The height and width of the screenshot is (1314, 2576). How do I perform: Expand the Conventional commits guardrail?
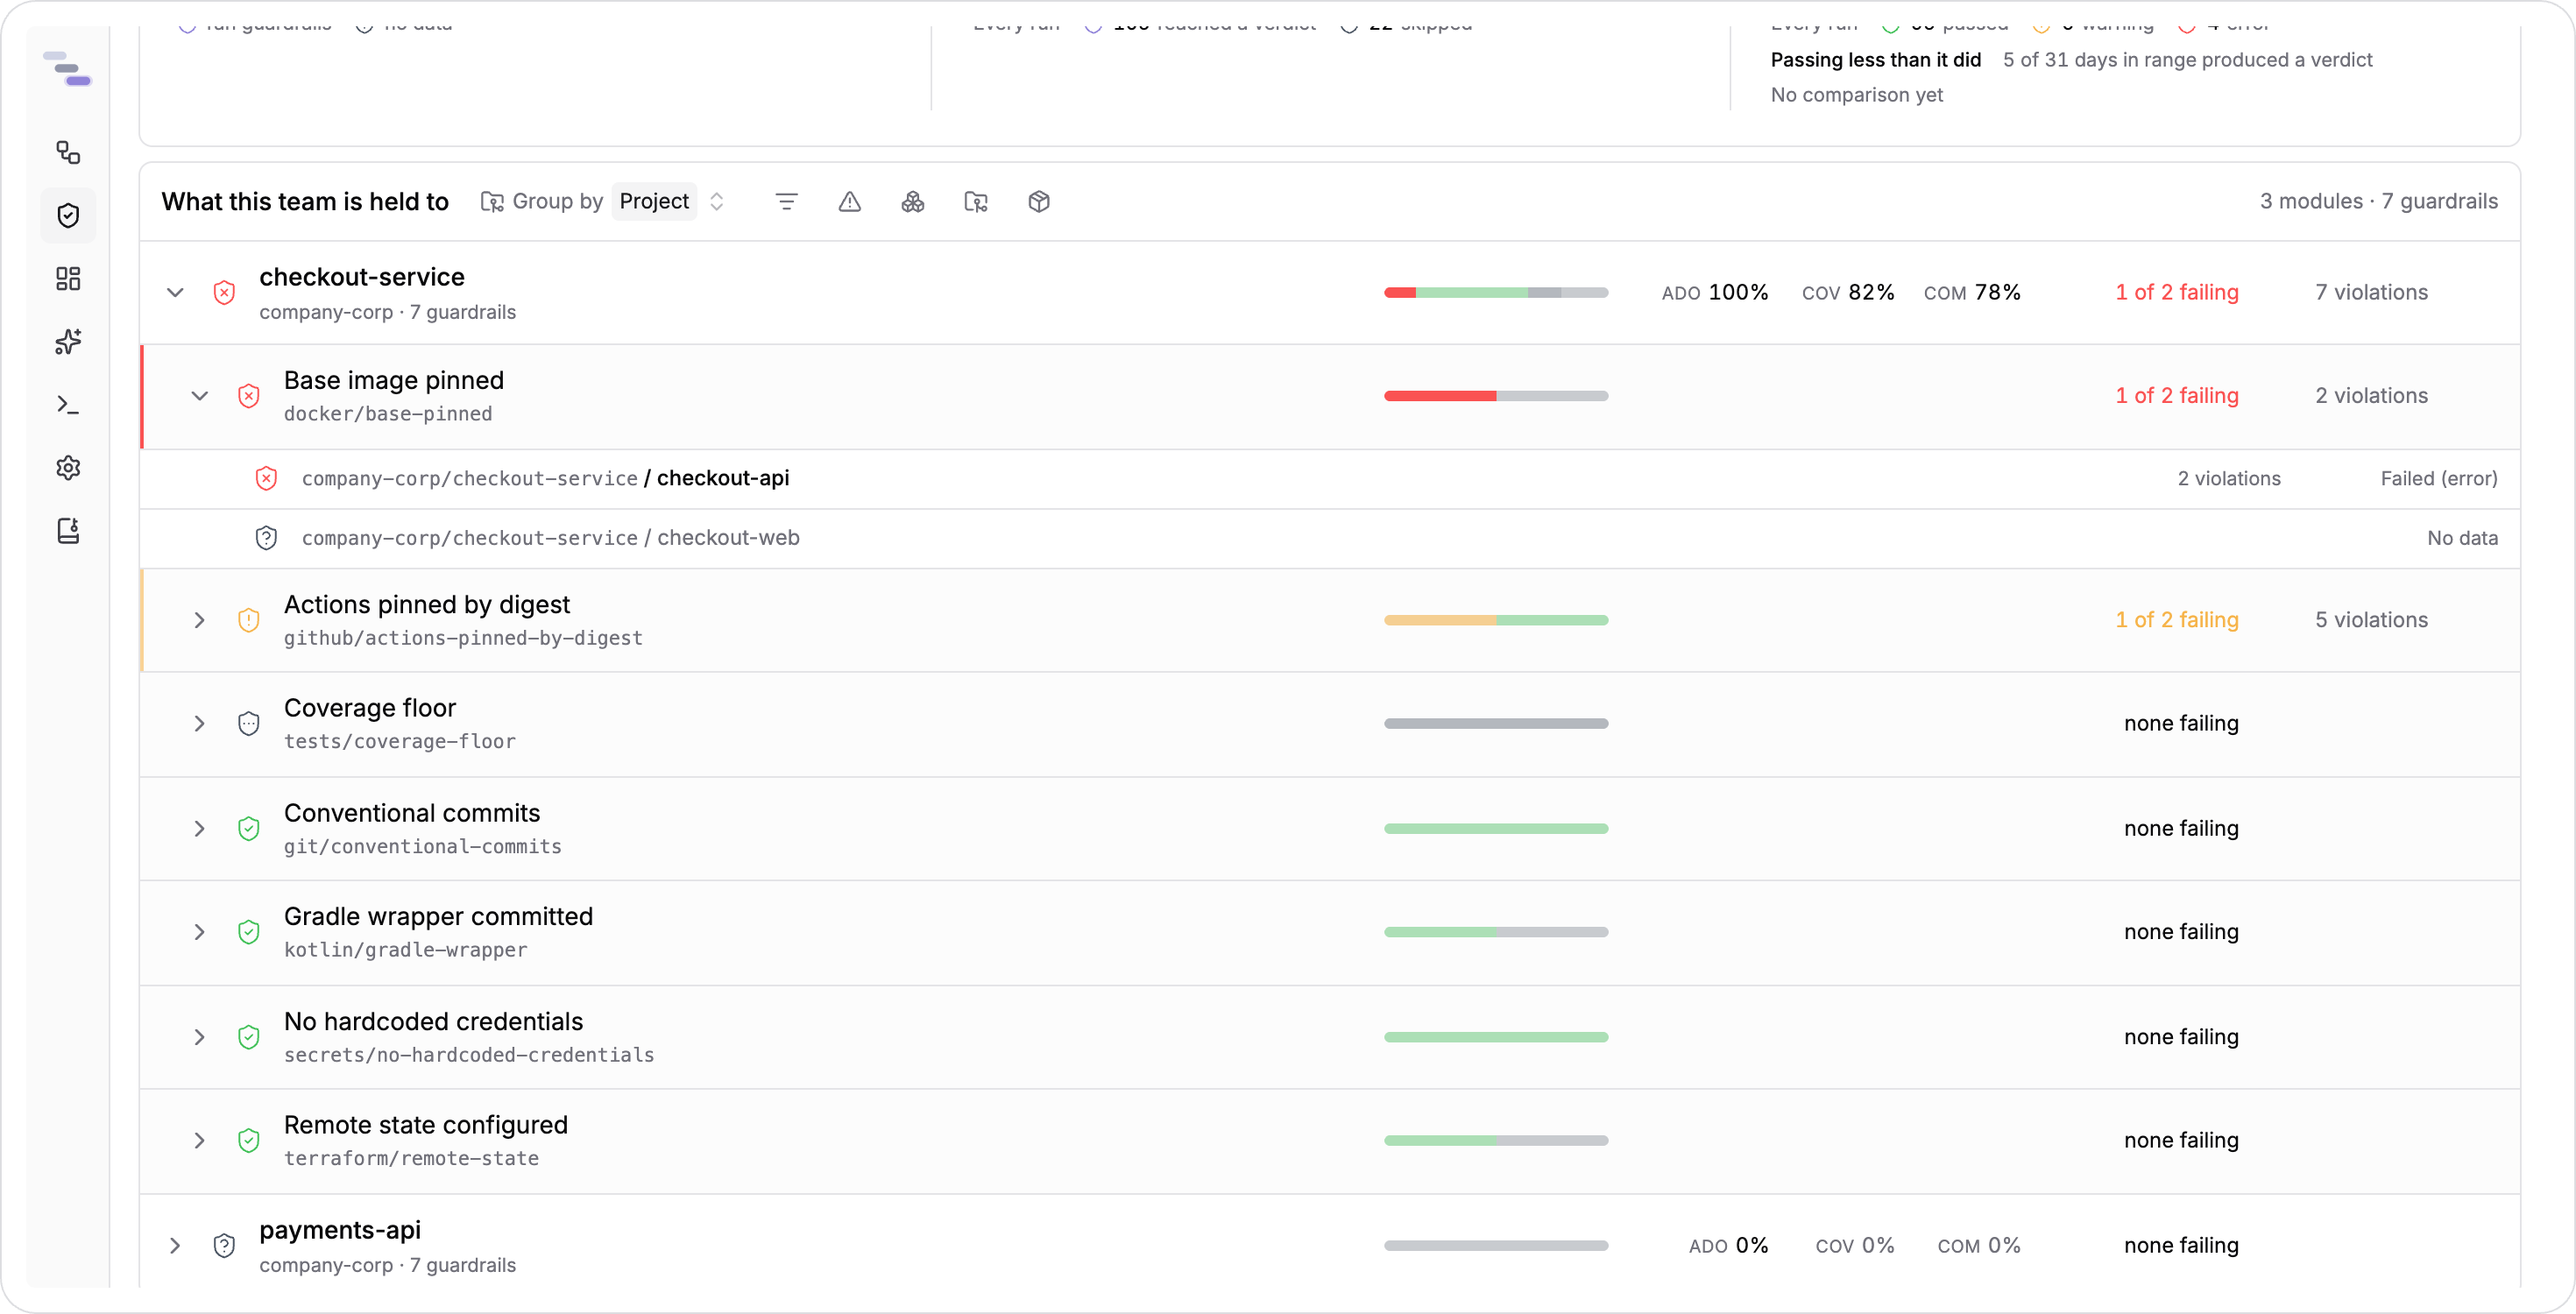tap(200, 828)
